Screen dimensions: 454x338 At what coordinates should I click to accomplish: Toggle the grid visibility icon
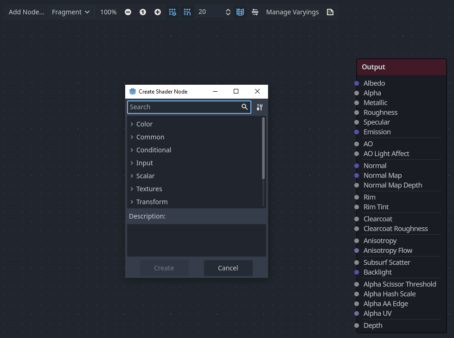(173, 12)
